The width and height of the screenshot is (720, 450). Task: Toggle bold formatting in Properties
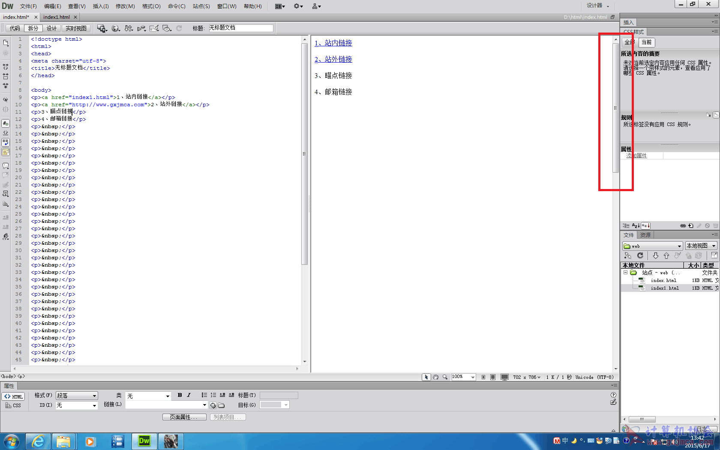click(x=180, y=395)
